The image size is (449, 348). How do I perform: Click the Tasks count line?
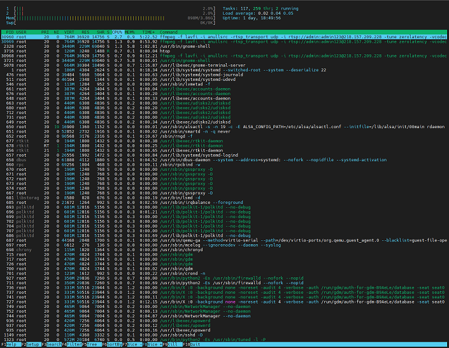click(260, 8)
